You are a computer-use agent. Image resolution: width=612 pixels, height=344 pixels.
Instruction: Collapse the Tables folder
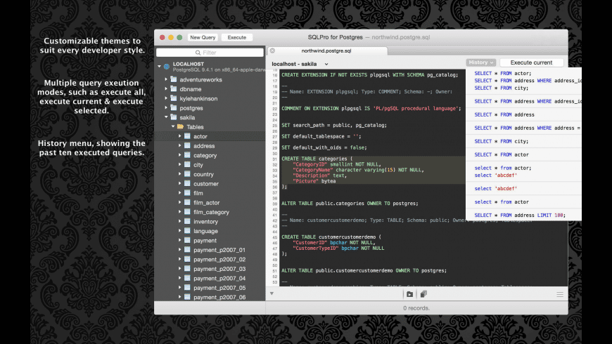(173, 126)
